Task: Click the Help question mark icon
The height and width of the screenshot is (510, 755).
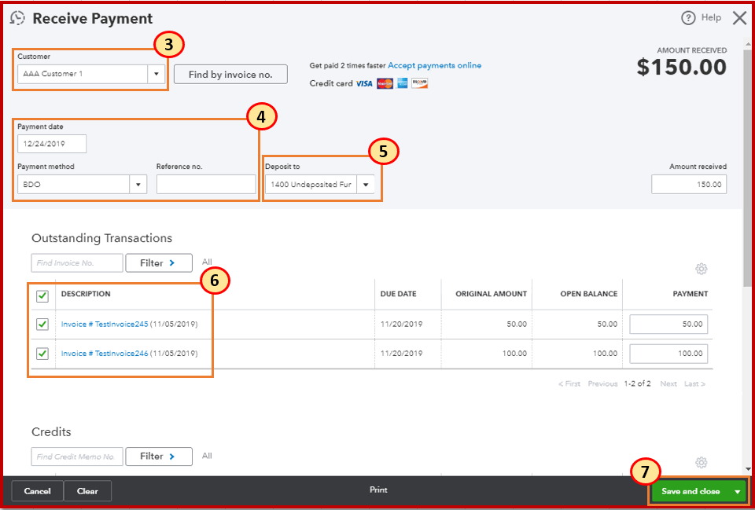Action: click(x=689, y=18)
